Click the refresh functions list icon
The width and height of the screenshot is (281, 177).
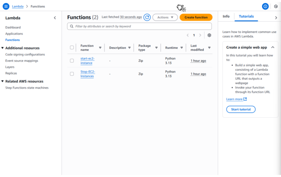tap(147, 17)
